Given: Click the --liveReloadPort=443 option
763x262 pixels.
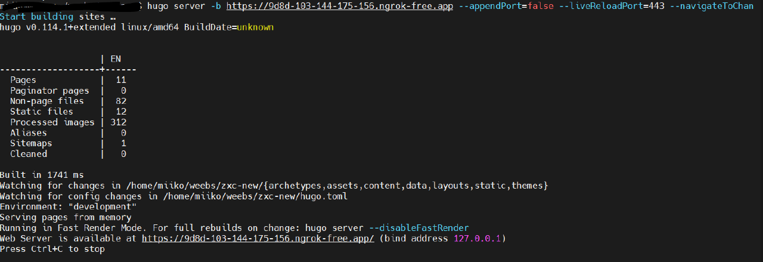Looking at the screenshot, I should (612, 6).
